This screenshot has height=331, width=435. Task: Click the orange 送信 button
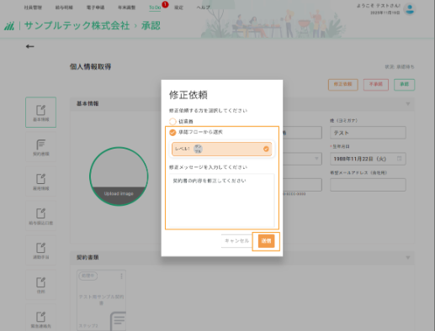[266, 241]
